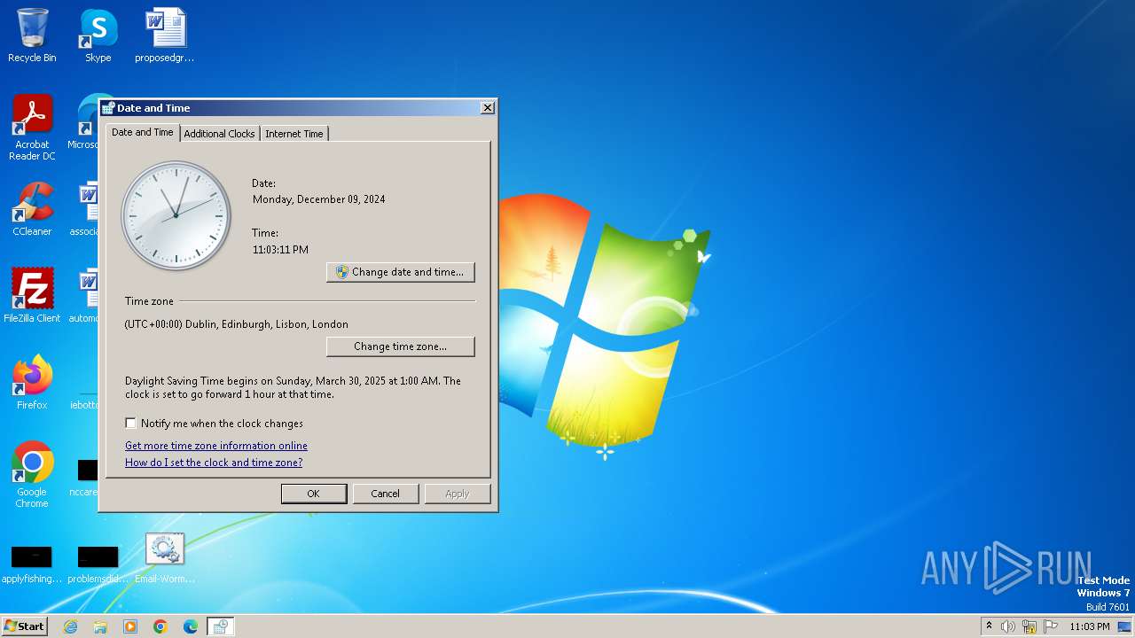Select the Date and Time tab
The height and width of the screenshot is (638, 1135).
[143, 132]
